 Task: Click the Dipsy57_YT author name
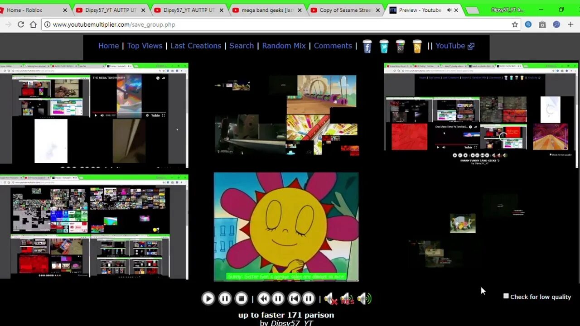click(x=292, y=323)
